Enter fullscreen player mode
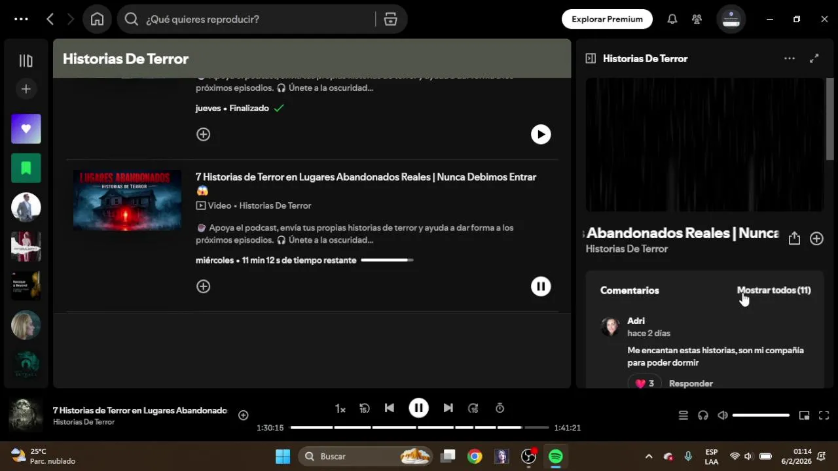The width and height of the screenshot is (838, 471). tap(824, 415)
